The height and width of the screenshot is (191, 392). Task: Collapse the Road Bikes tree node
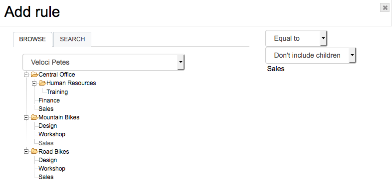coord(26,152)
